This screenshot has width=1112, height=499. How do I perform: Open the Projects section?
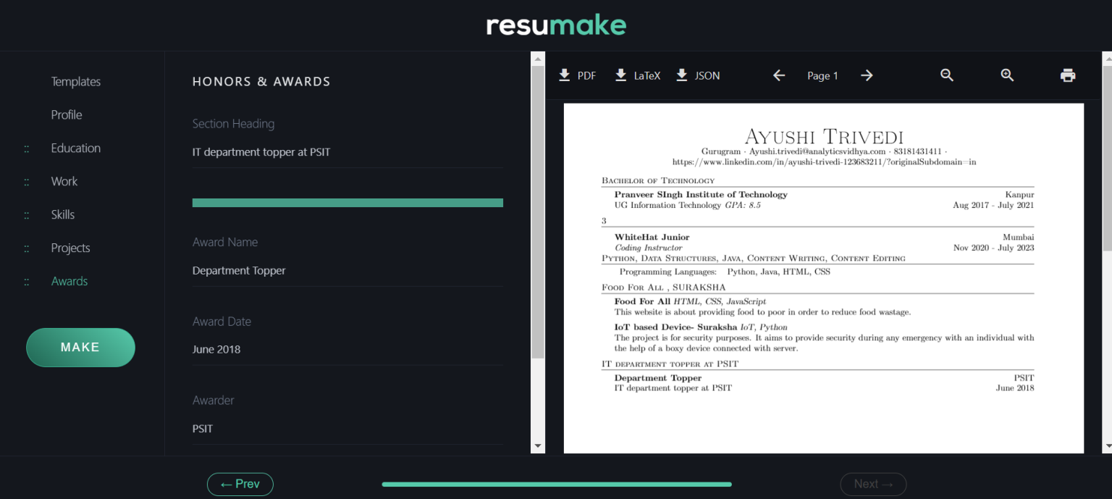click(71, 248)
